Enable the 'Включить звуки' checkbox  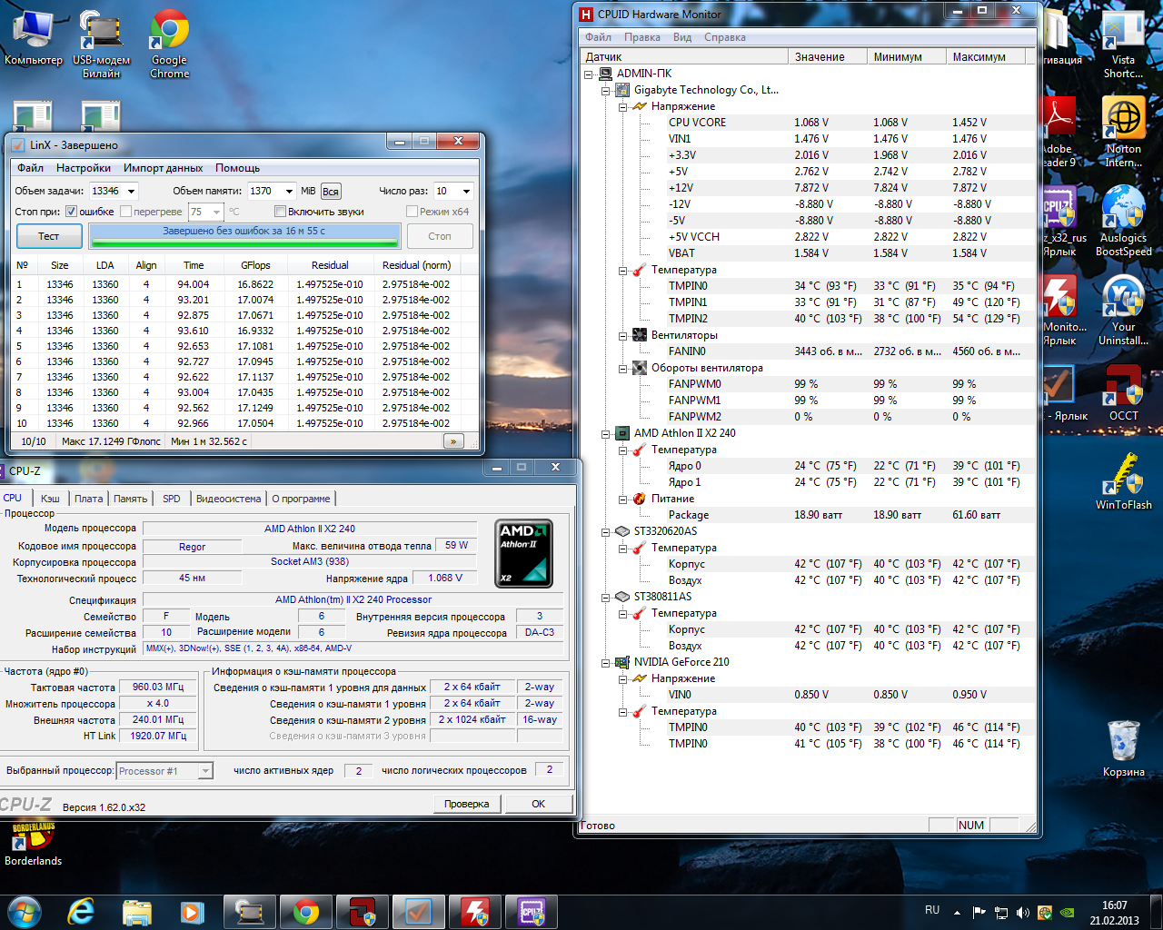pos(281,212)
